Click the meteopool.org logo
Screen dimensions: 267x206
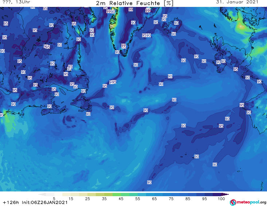pyautogui.click(x=248, y=202)
